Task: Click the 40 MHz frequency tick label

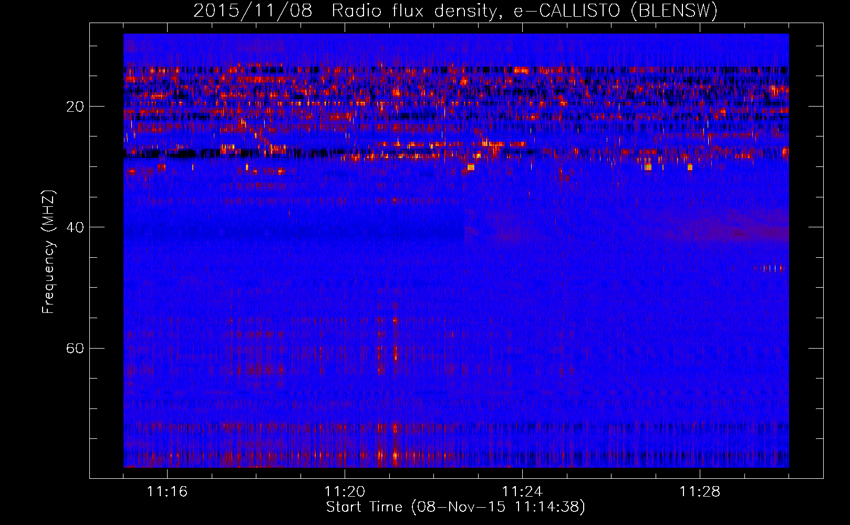Action: tap(75, 227)
